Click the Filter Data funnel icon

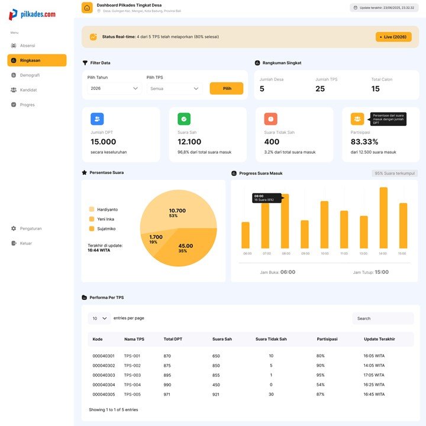coord(85,63)
